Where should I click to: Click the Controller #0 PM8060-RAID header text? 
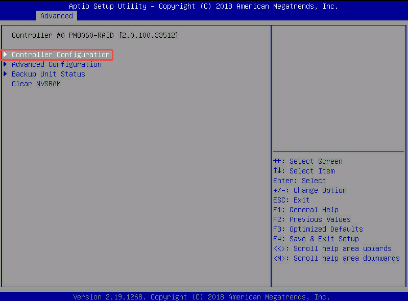pyautogui.click(x=95, y=35)
